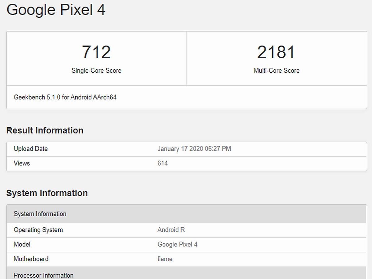Click the Upload Date row label
This screenshot has width=372, height=279.
31,149
